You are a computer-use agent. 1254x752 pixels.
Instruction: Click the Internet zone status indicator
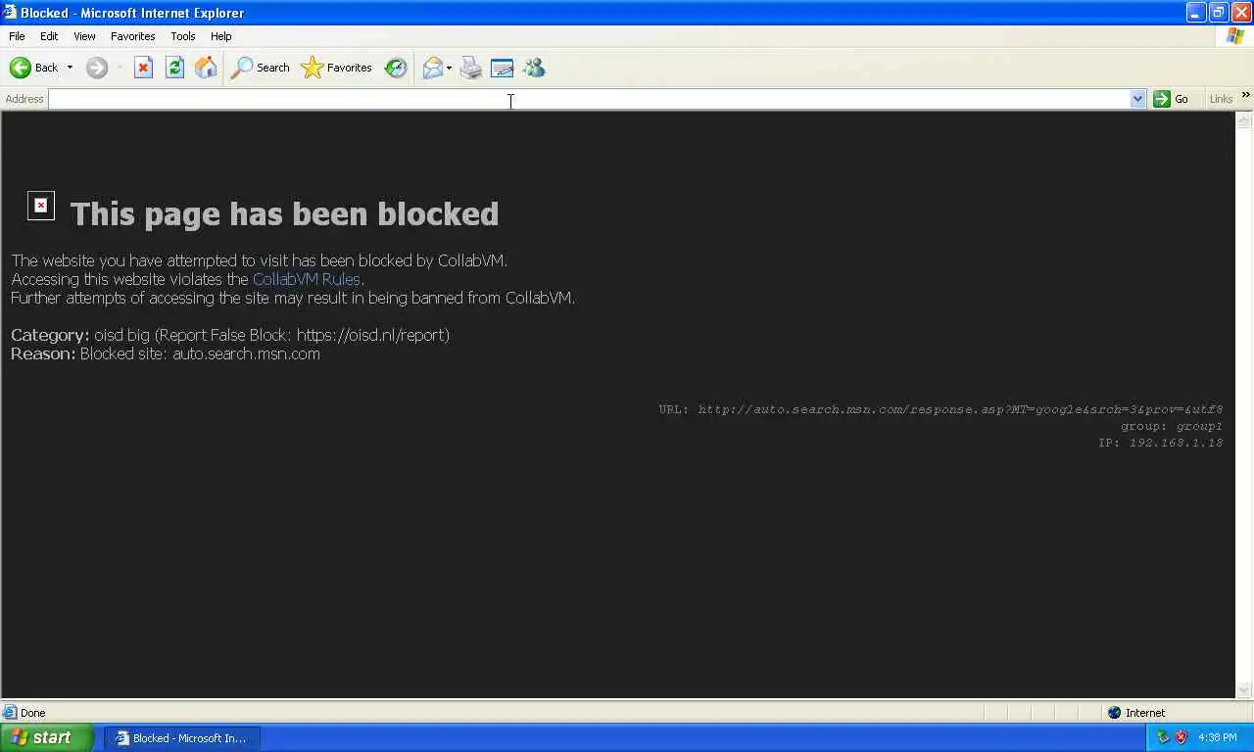pyautogui.click(x=1136, y=713)
